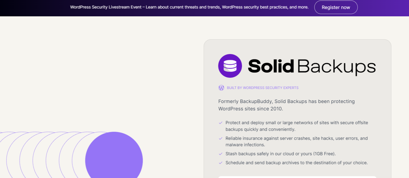Click the checkmark beside the Stash backups line
This screenshot has width=409, height=178.
click(x=221, y=154)
